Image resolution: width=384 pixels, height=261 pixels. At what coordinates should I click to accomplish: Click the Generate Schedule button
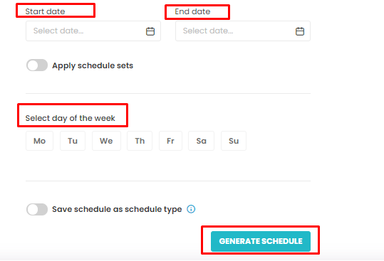point(261,241)
